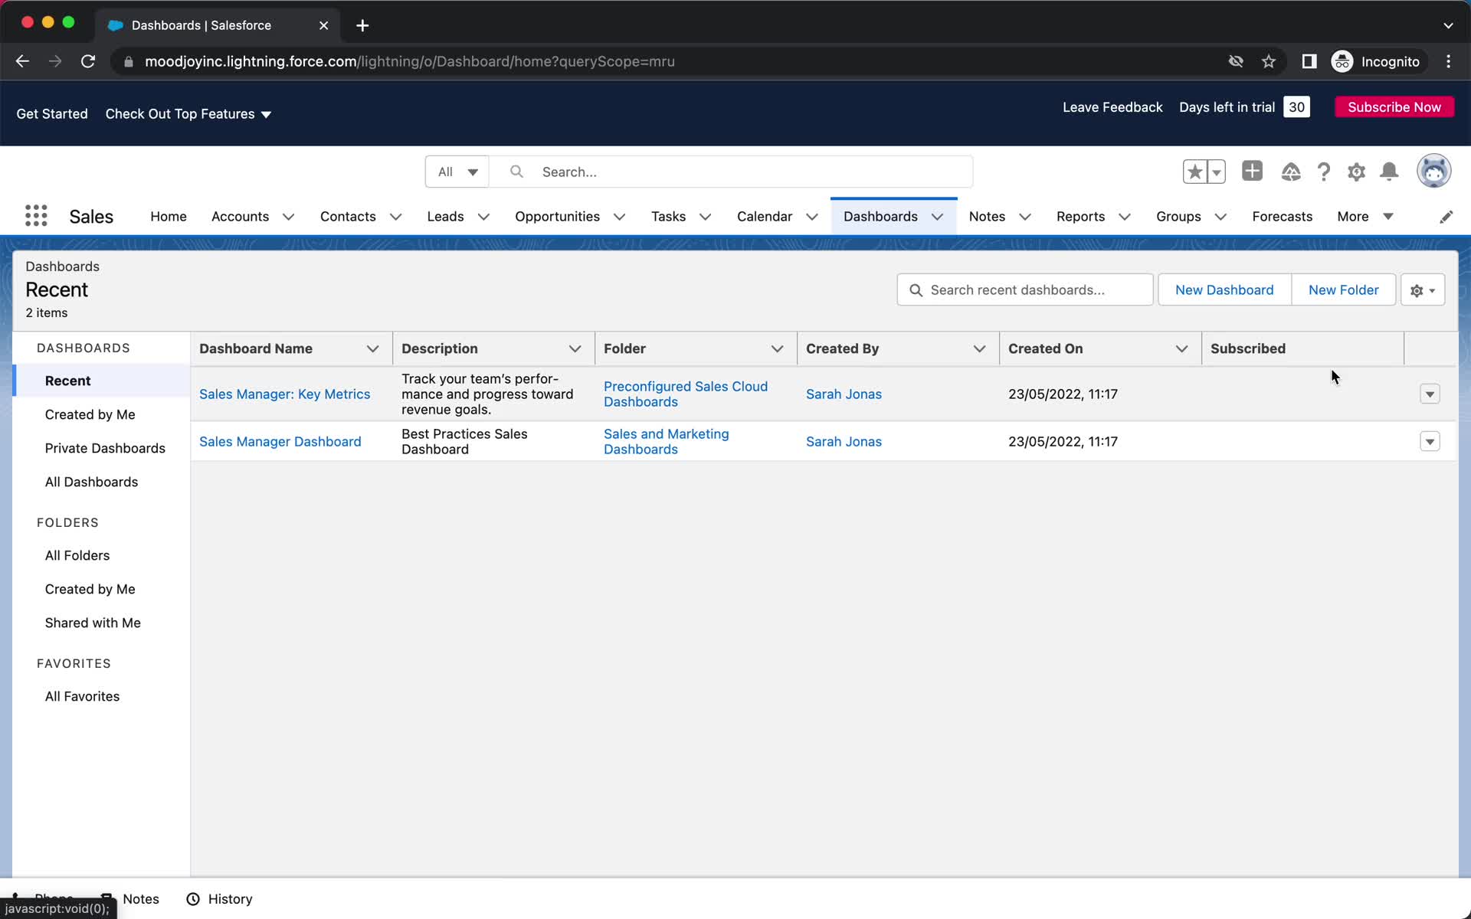1471x919 pixels.
Task: Select Created by Me under Dashboards
Action: [x=90, y=414]
